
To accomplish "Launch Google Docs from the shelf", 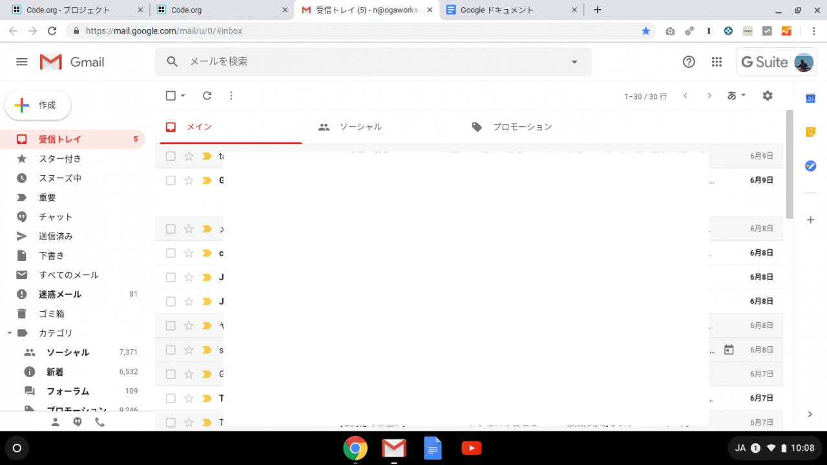I will click(x=433, y=448).
